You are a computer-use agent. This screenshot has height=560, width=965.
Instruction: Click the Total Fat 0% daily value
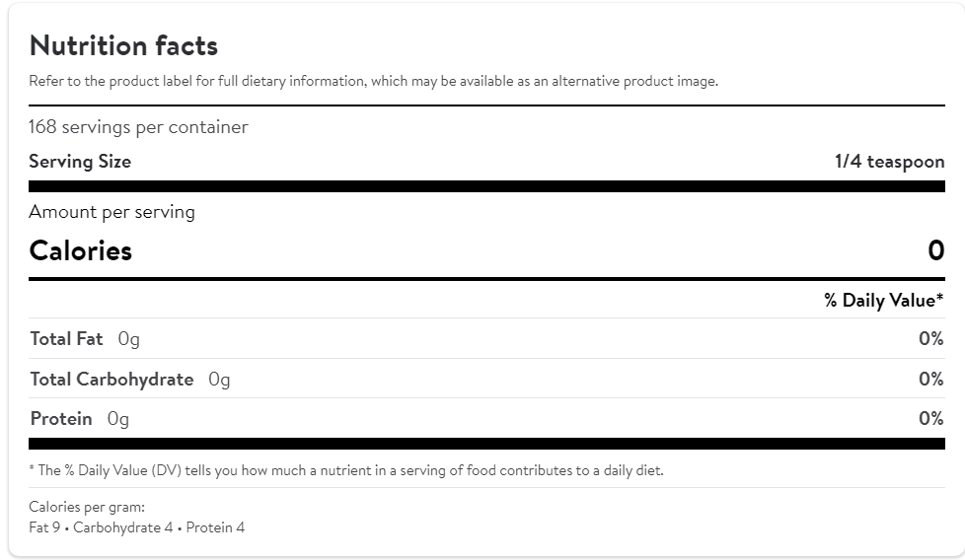pyautogui.click(x=930, y=339)
